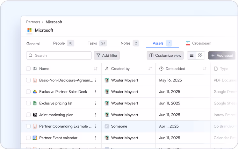
Task: Click the Name column header
Action: point(44,69)
